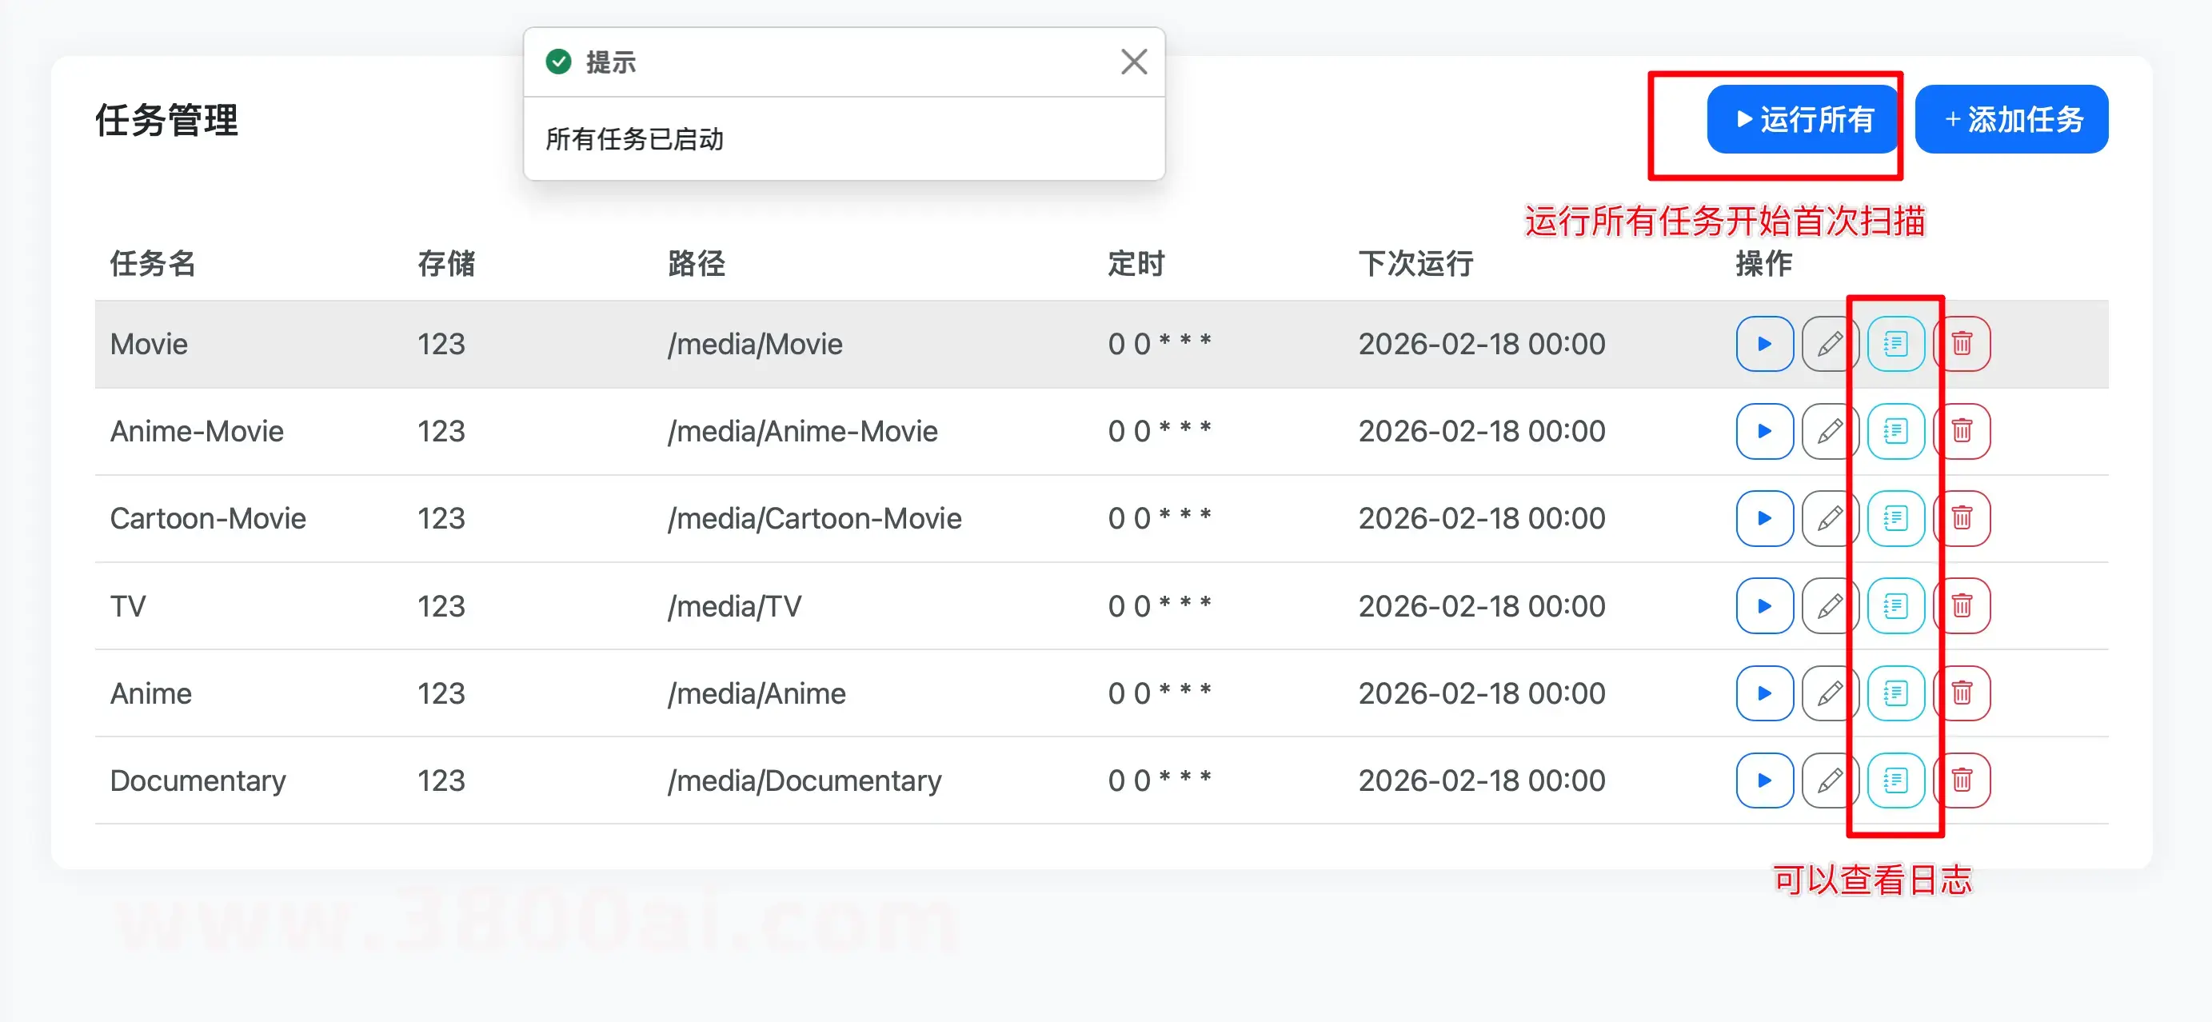Click the 运行所有 button
This screenshot has width=2212, height=1022.
pyautogui.click(x=1803, y=119)
